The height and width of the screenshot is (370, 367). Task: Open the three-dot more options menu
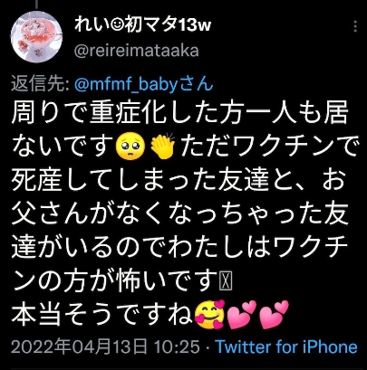[x=355, y=27]
